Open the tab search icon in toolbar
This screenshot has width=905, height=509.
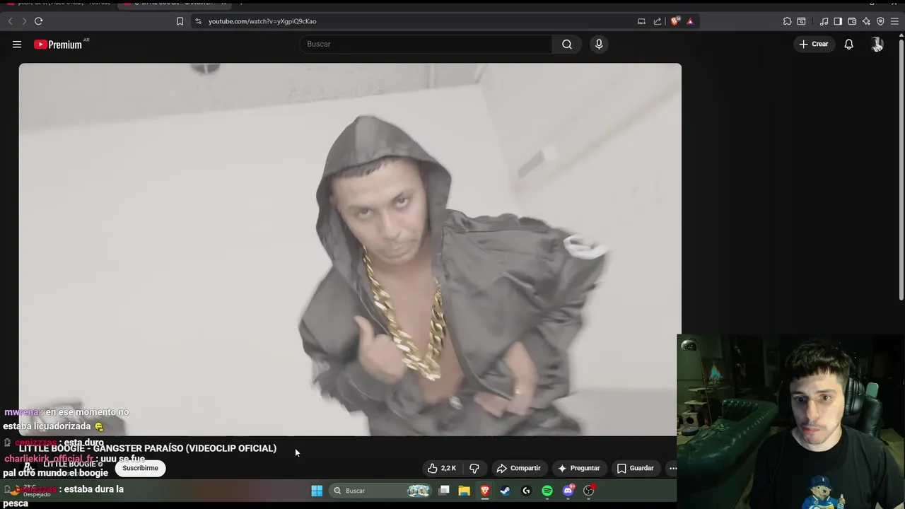click(x=801, y=21)
